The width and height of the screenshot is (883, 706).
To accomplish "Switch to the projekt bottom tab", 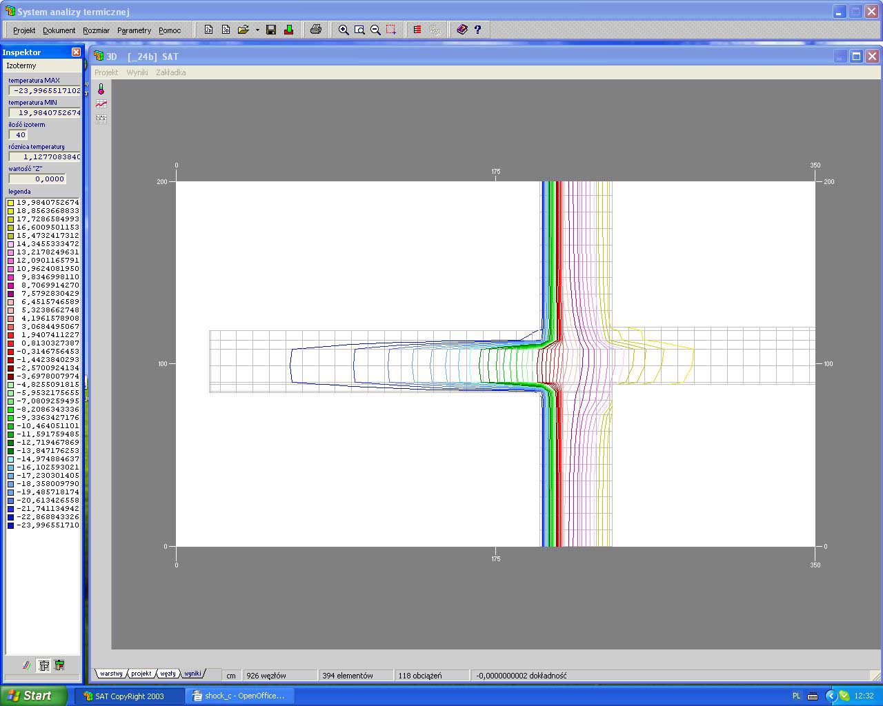I will coord(141,674).
